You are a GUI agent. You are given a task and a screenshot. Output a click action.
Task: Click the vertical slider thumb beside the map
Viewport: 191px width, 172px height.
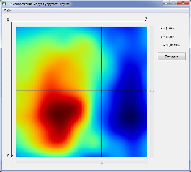pos(152,91)
